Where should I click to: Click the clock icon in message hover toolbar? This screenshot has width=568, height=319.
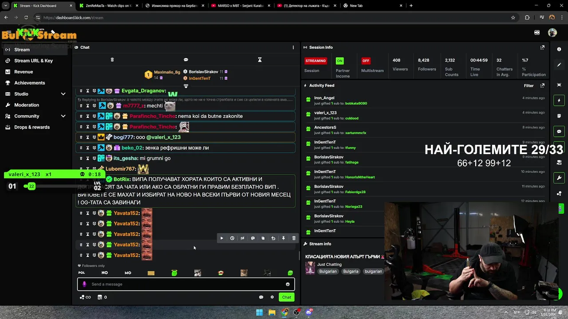pyautogui.click(x=232, y=238)
